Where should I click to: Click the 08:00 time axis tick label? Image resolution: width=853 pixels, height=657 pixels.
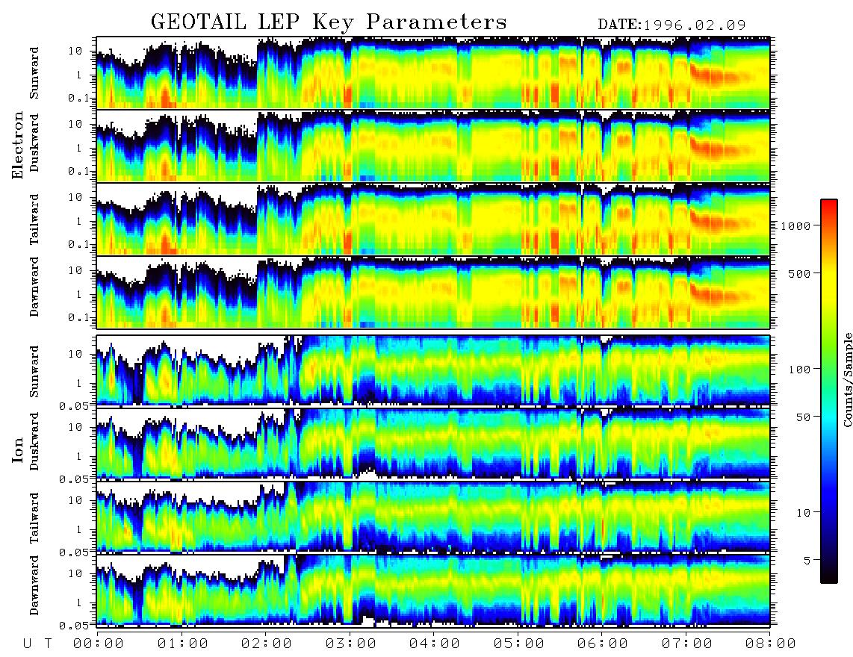[771, 644]
